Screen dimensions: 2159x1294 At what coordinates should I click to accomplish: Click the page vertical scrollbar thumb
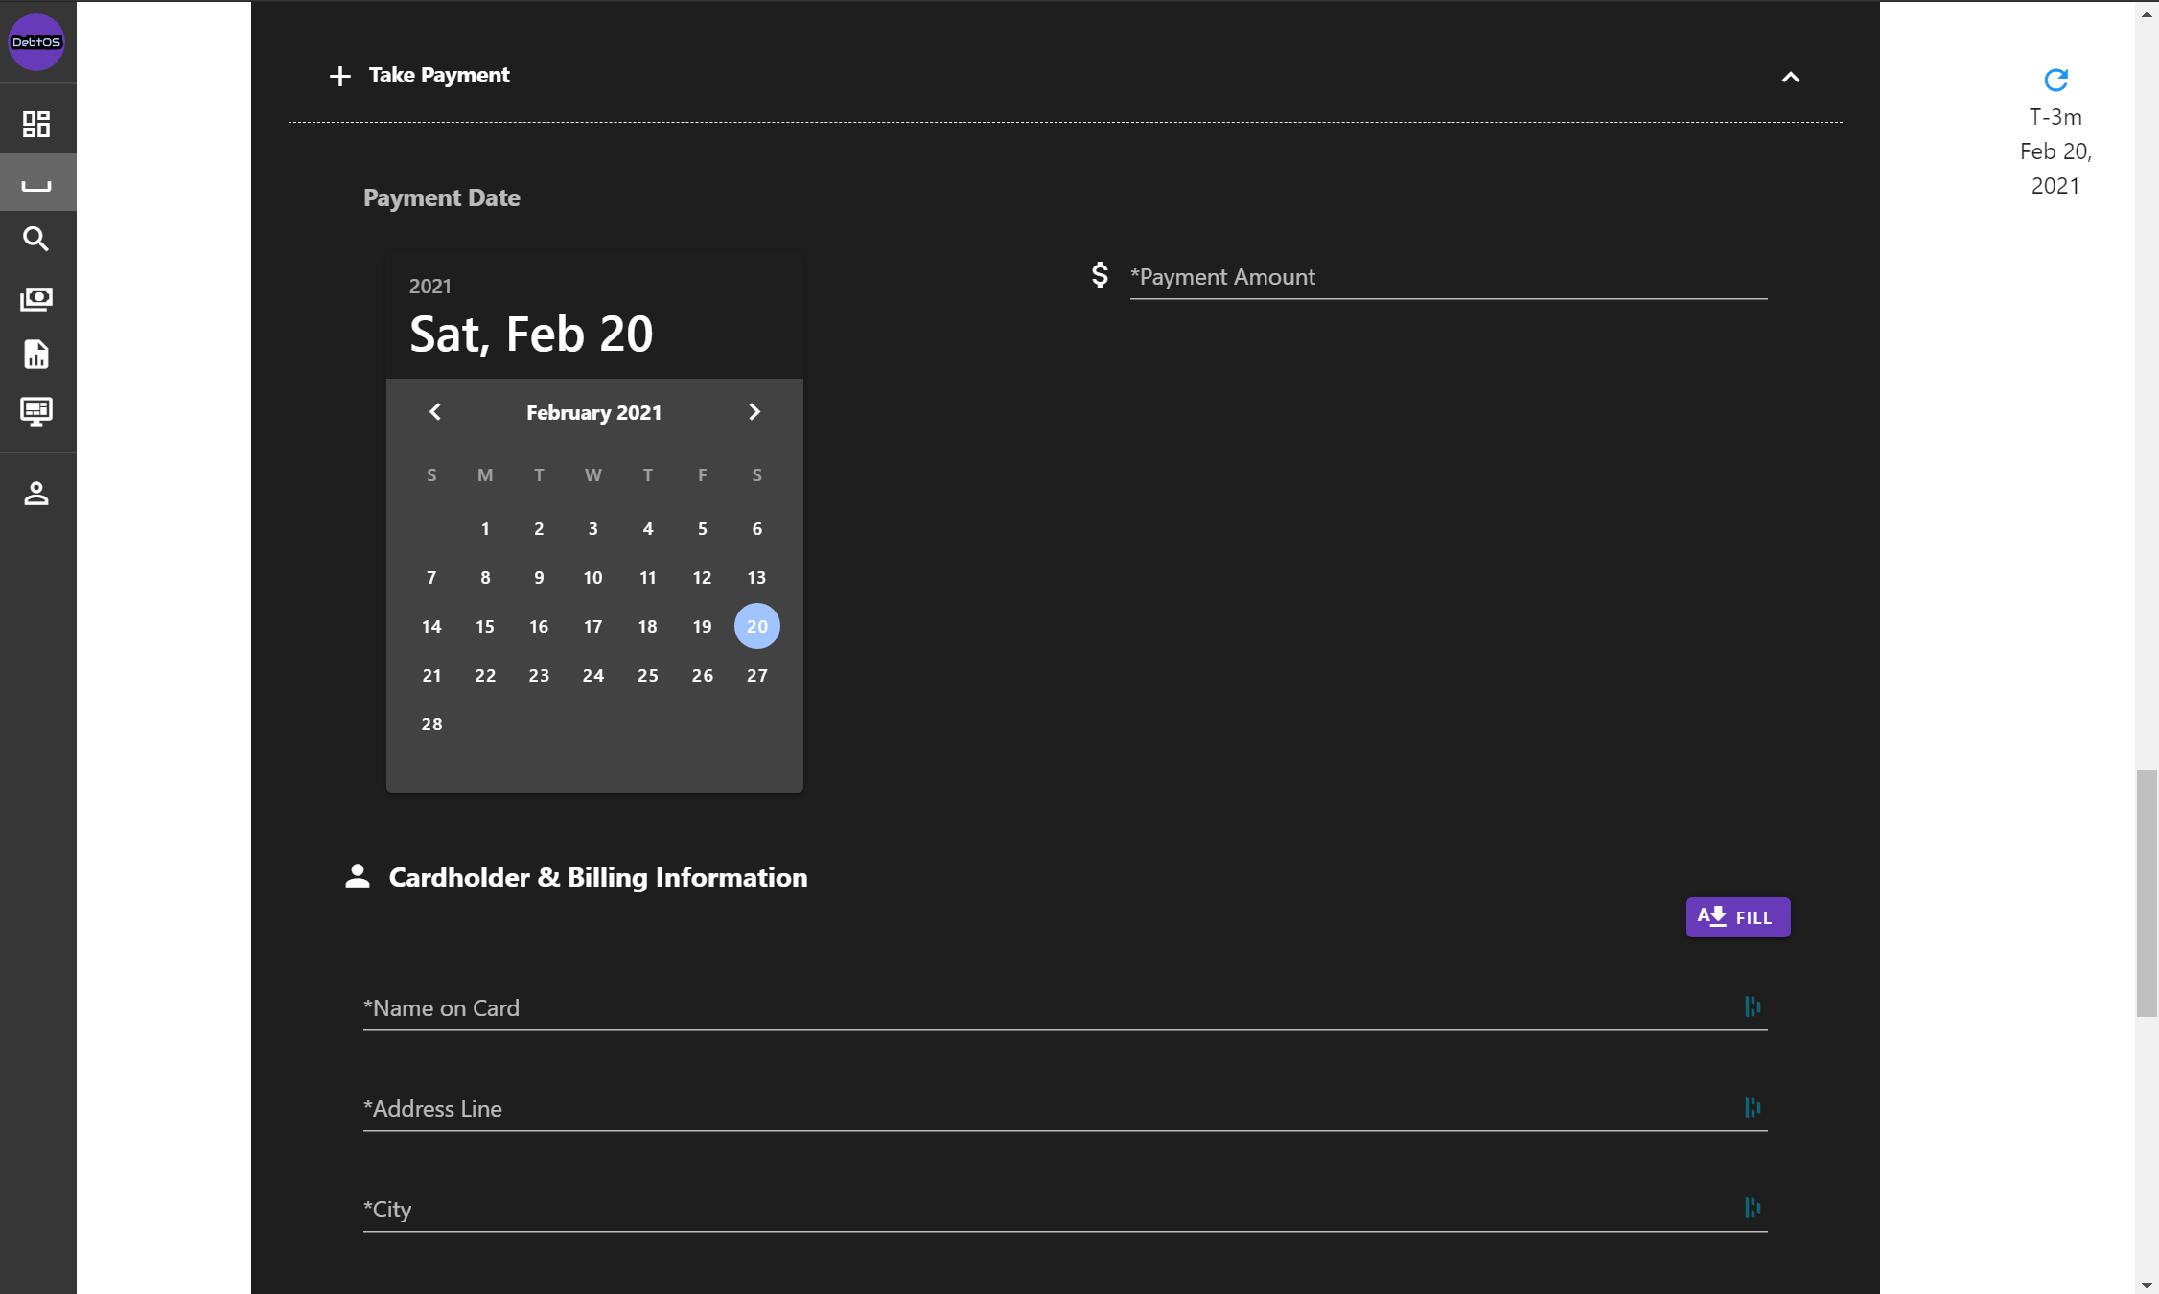tap(2147, 891)
